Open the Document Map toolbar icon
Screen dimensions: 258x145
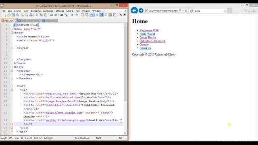point(110,15)
